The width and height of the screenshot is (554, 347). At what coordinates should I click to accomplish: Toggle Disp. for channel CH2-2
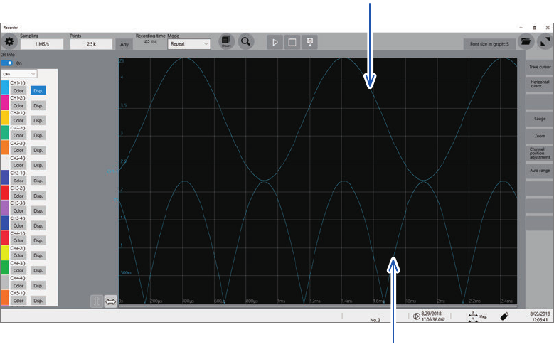click(x=38, y=135)
